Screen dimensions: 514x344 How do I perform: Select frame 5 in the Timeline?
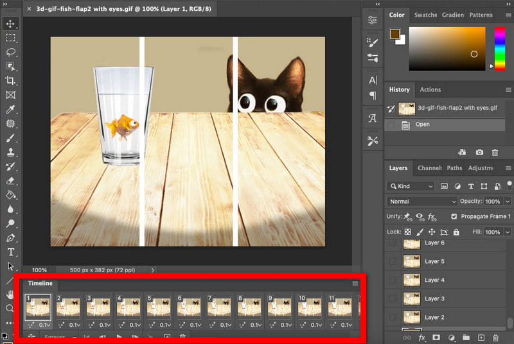click(x=158, y=307)
